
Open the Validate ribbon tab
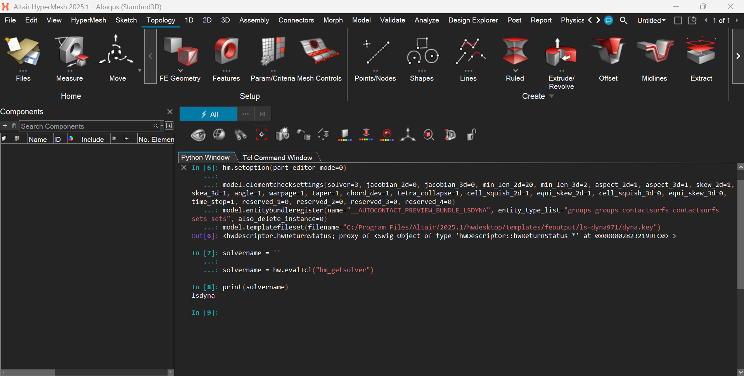(x=393, y=20)
